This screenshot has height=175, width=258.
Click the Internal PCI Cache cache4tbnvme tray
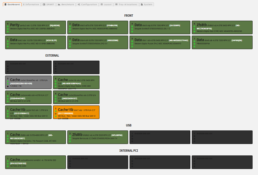[x=36, y=162]
